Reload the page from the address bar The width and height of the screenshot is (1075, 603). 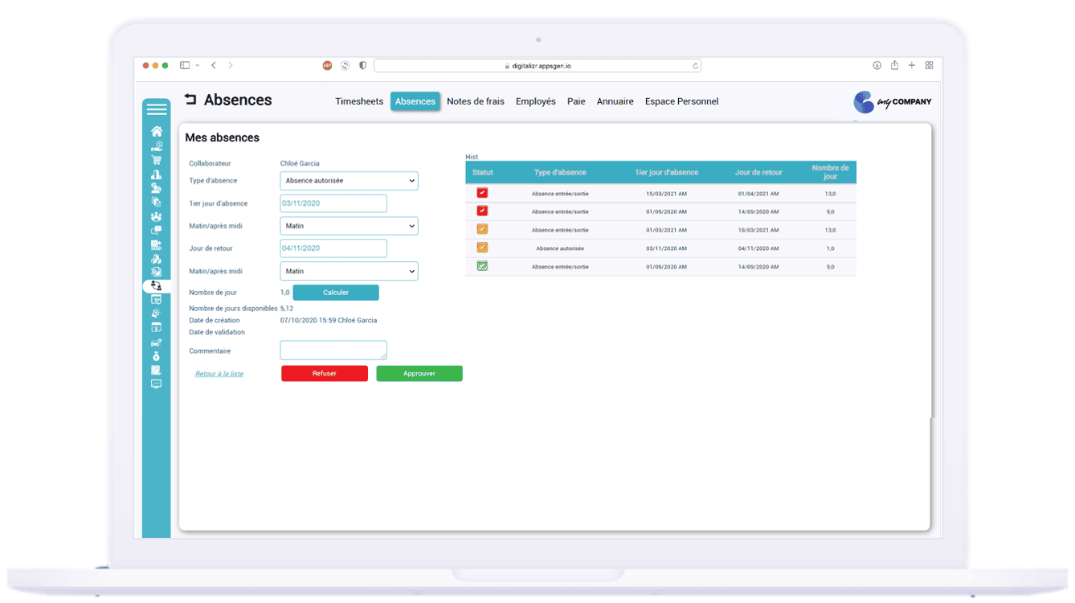click(695, 66)
